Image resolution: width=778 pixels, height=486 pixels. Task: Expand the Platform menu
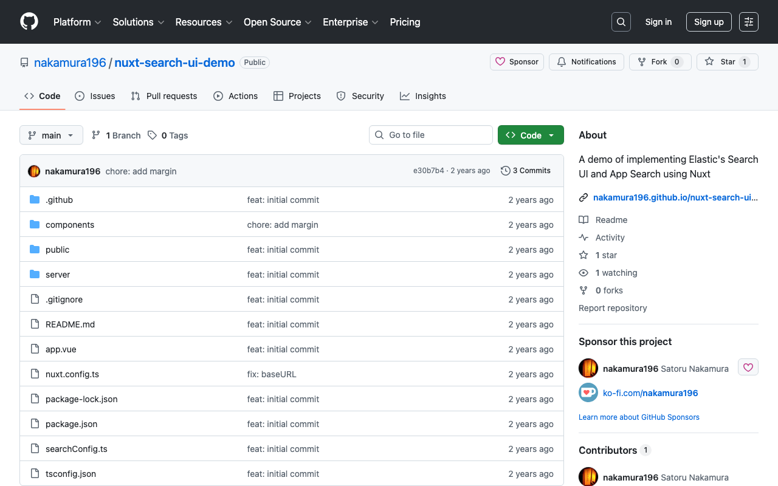click(x=77, y=22)
